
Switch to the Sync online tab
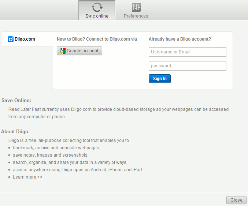point(97,10)
